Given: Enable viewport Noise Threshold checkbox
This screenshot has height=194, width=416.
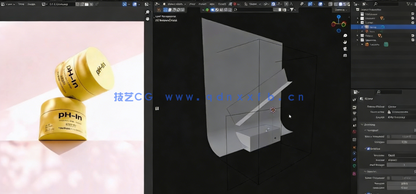Looking at the screenshot, I should click(x=389, y=137).
